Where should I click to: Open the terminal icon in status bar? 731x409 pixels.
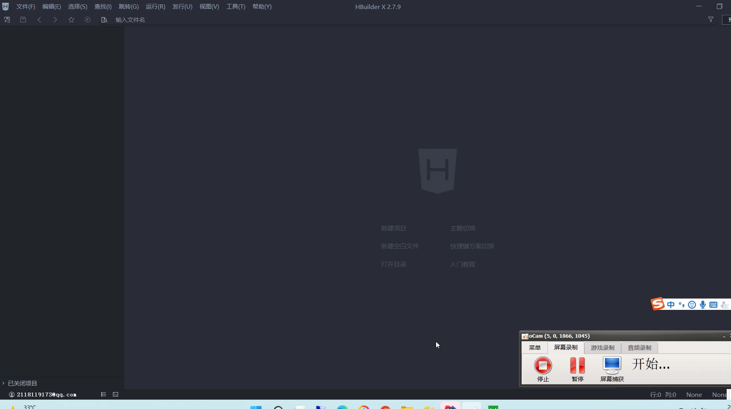pos(115,395)
